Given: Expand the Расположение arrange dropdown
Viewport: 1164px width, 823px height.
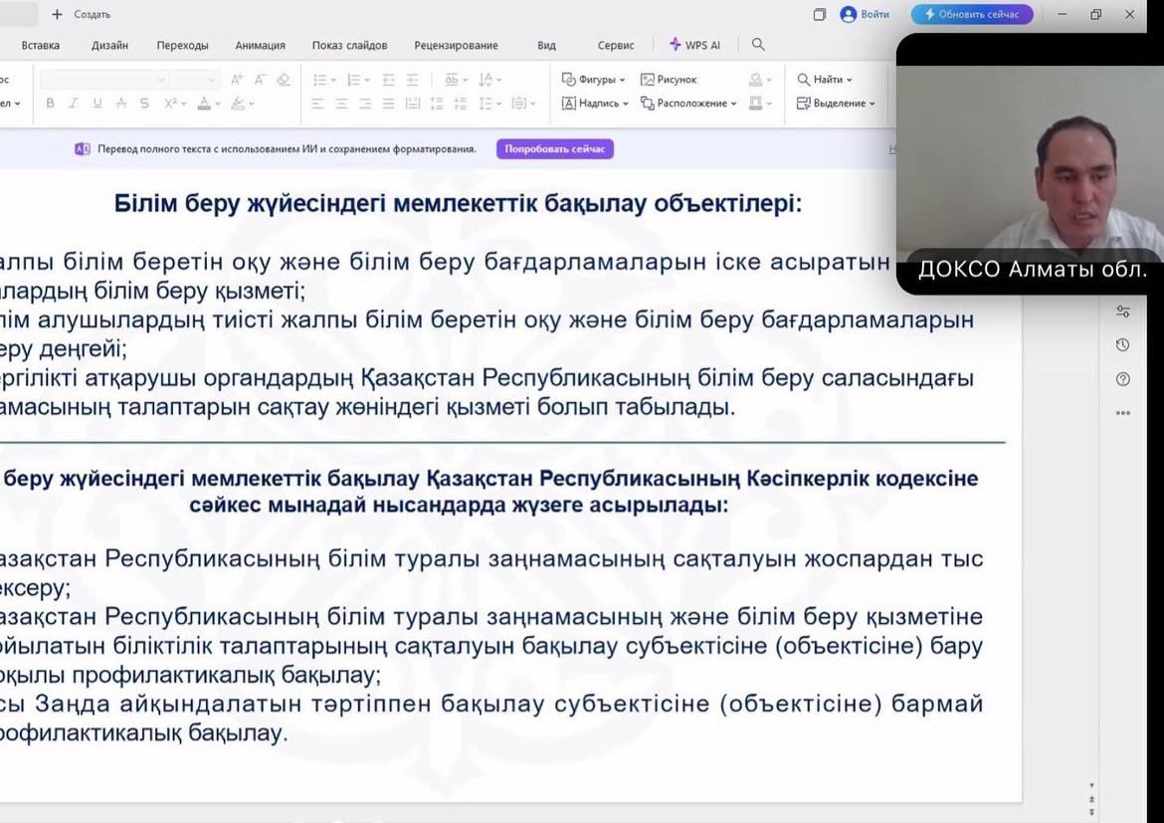Looking at the screenshot, I should pyautogui.click(x=688, y=103).
